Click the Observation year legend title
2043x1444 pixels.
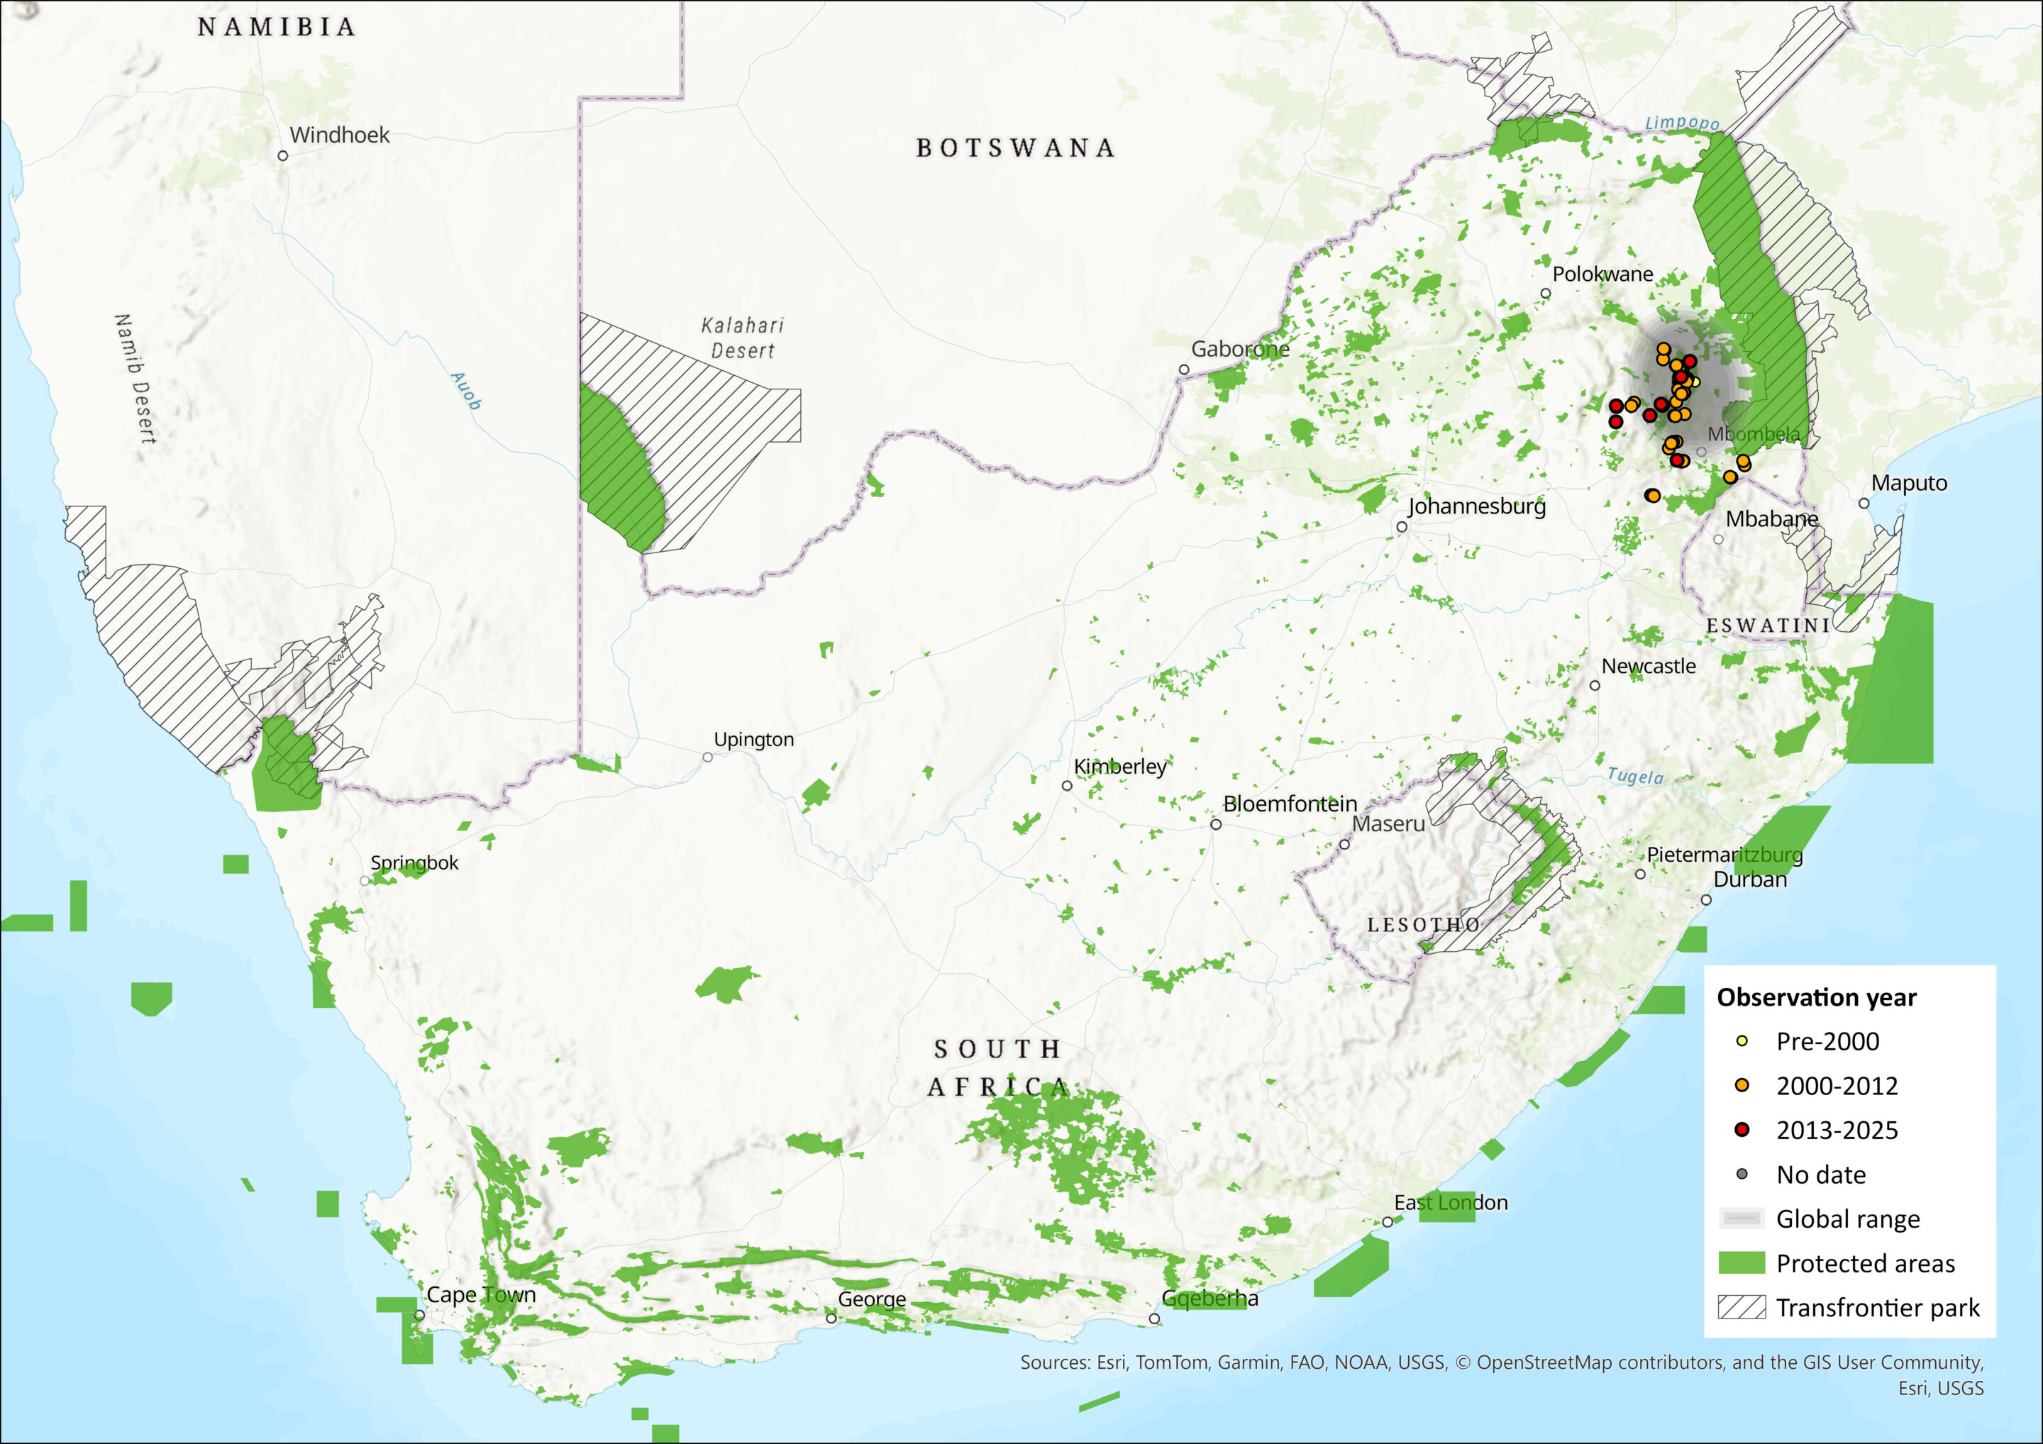click(x=1816, y=997)
